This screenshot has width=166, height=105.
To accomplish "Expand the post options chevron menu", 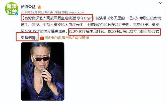I will pos(161,3).
